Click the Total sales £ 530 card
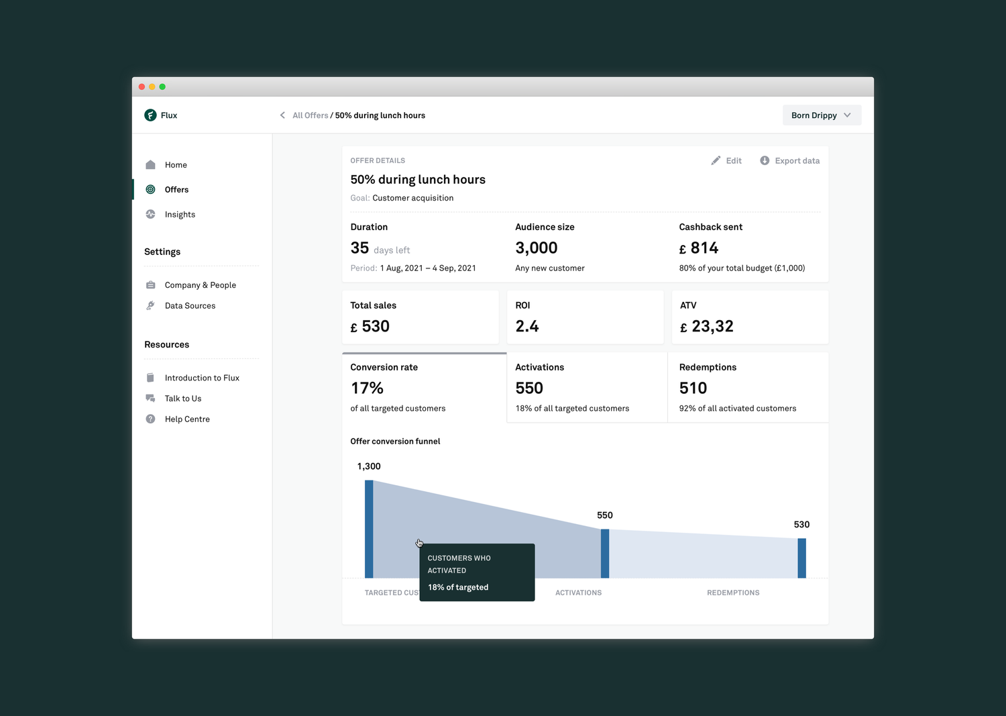Viewport: 1006px width, 716px height. pyautogui.click(x=421, y=317)
